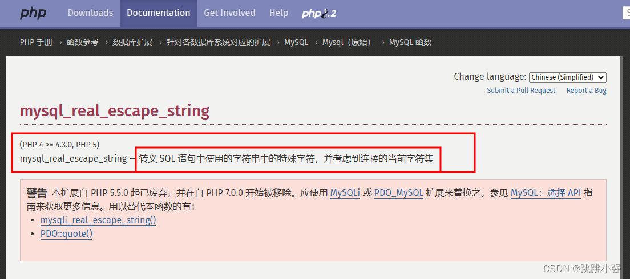
Task: Click Report a Bug link
Action: coord(586,91)
